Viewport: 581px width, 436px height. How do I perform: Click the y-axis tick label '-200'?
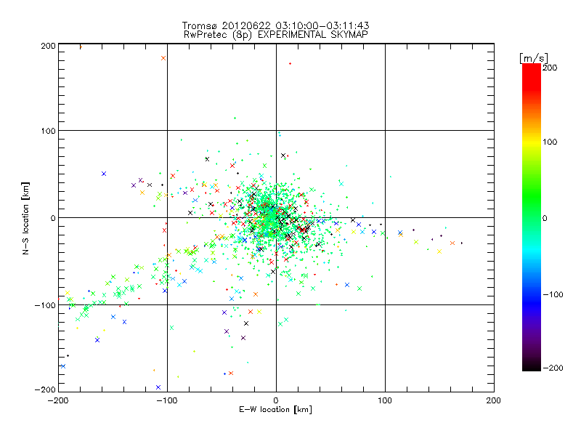click(x=45, y=389)
